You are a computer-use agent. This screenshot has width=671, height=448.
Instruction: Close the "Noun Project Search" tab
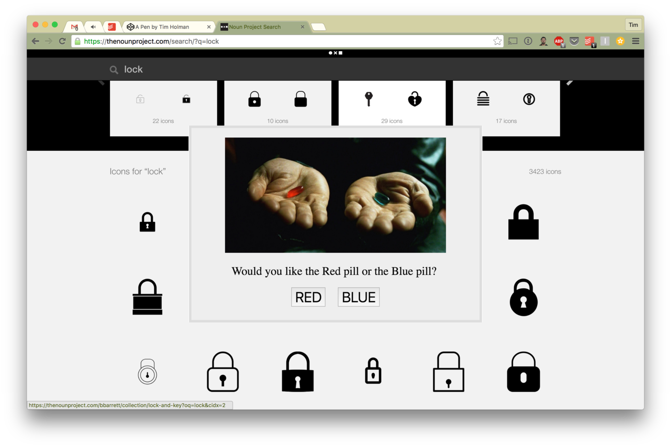302,27
